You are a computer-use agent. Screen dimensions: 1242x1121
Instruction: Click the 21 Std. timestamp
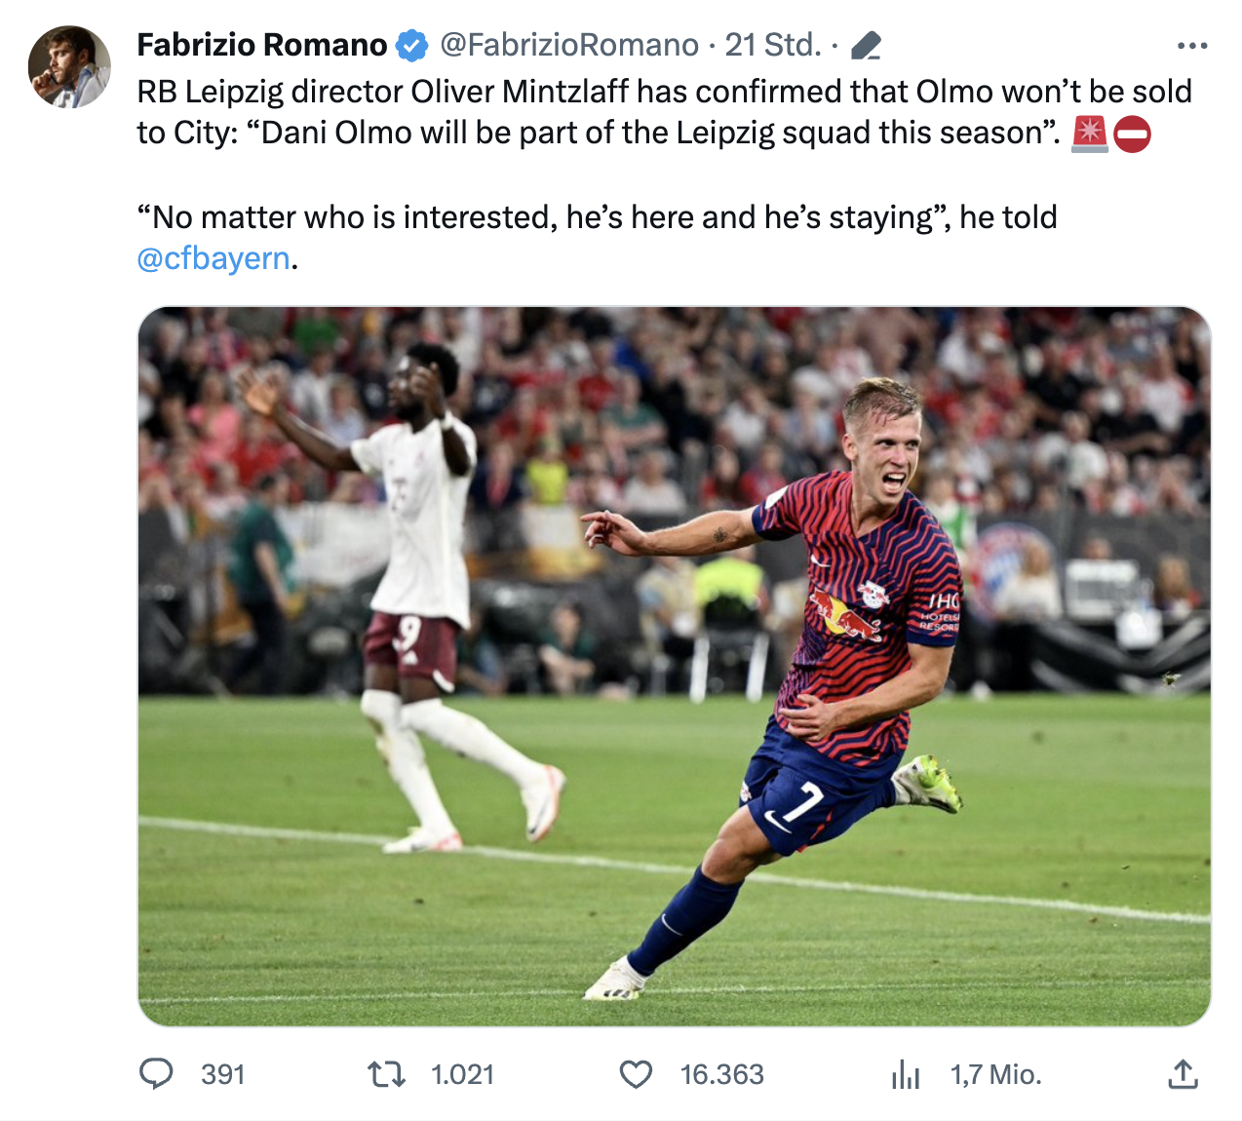click(x=772, y=45)
